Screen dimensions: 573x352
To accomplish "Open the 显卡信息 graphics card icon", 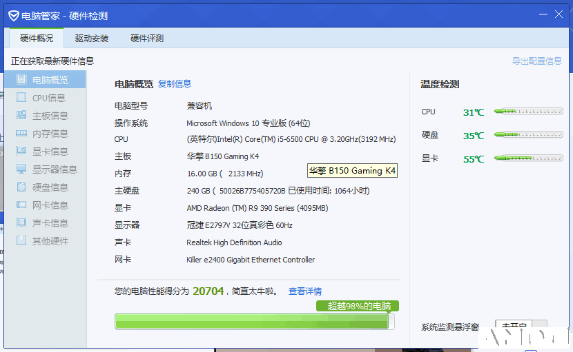I will pyautogui.click(x=21, y=151).
